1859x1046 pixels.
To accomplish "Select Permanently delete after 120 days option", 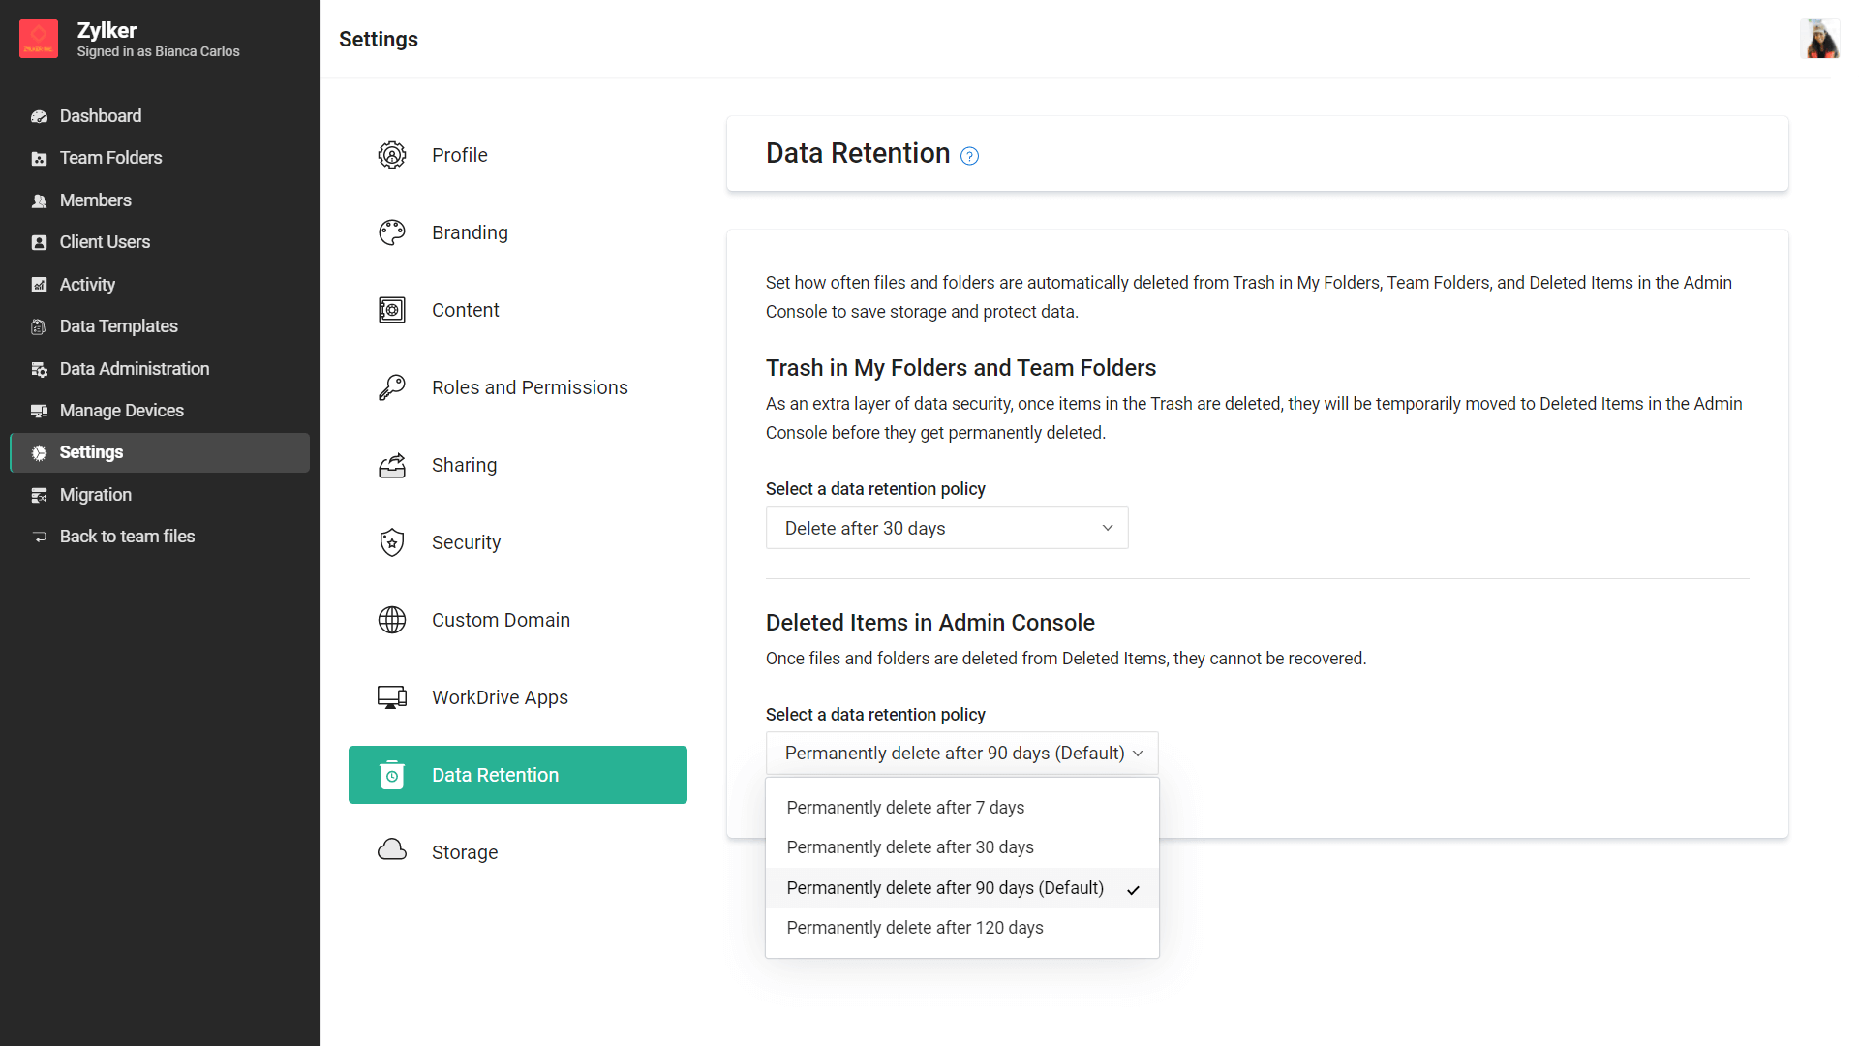I will [915, 928].
